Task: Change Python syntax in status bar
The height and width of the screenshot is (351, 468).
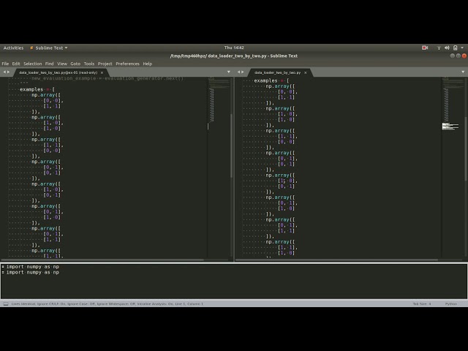Action: coord(451,304)
